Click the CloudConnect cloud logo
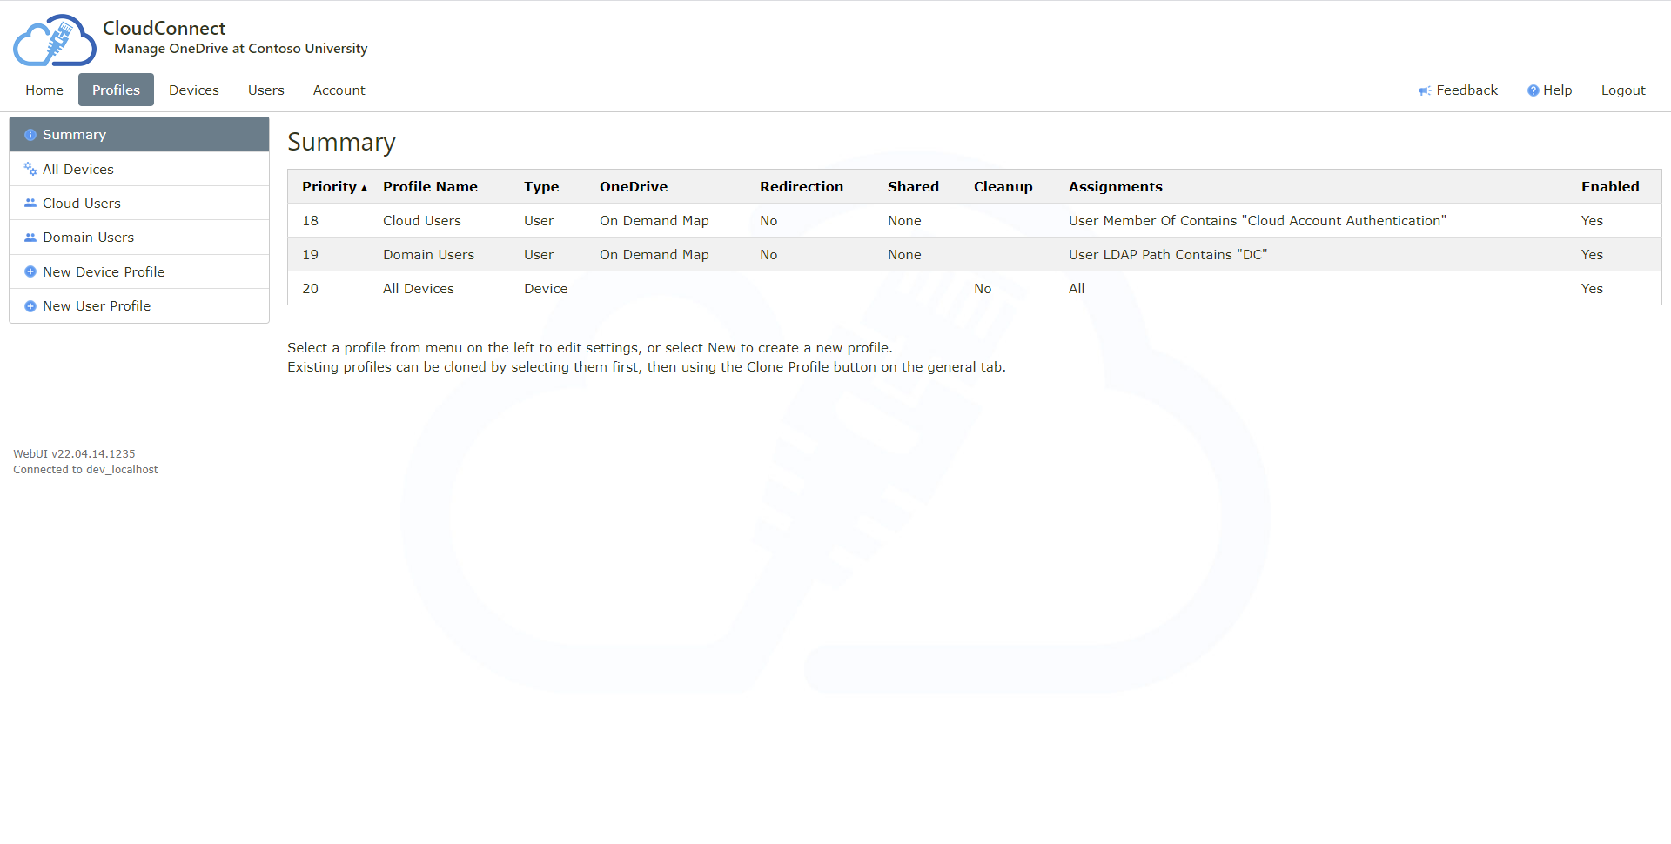The width and height of the screenshot is (1671, 844). click(54, 40)
